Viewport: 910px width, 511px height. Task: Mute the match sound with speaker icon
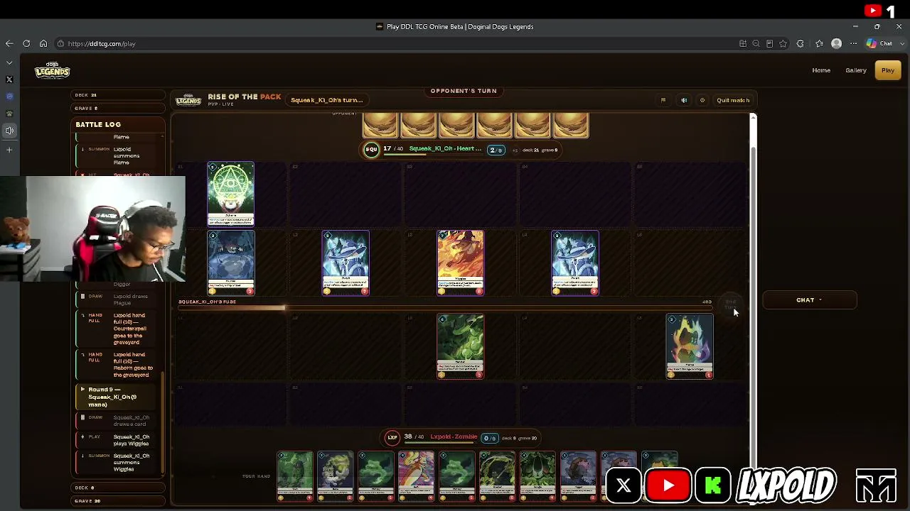[x=684, y=100]
